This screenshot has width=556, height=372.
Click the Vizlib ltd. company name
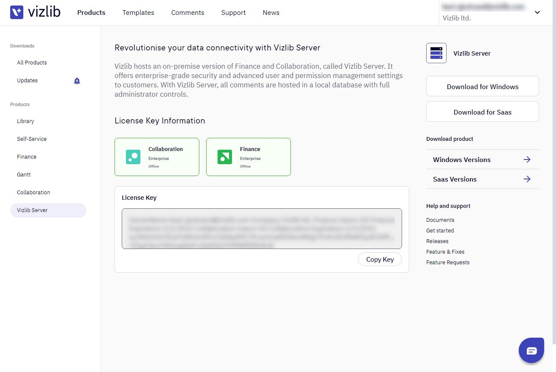(457, 18)
